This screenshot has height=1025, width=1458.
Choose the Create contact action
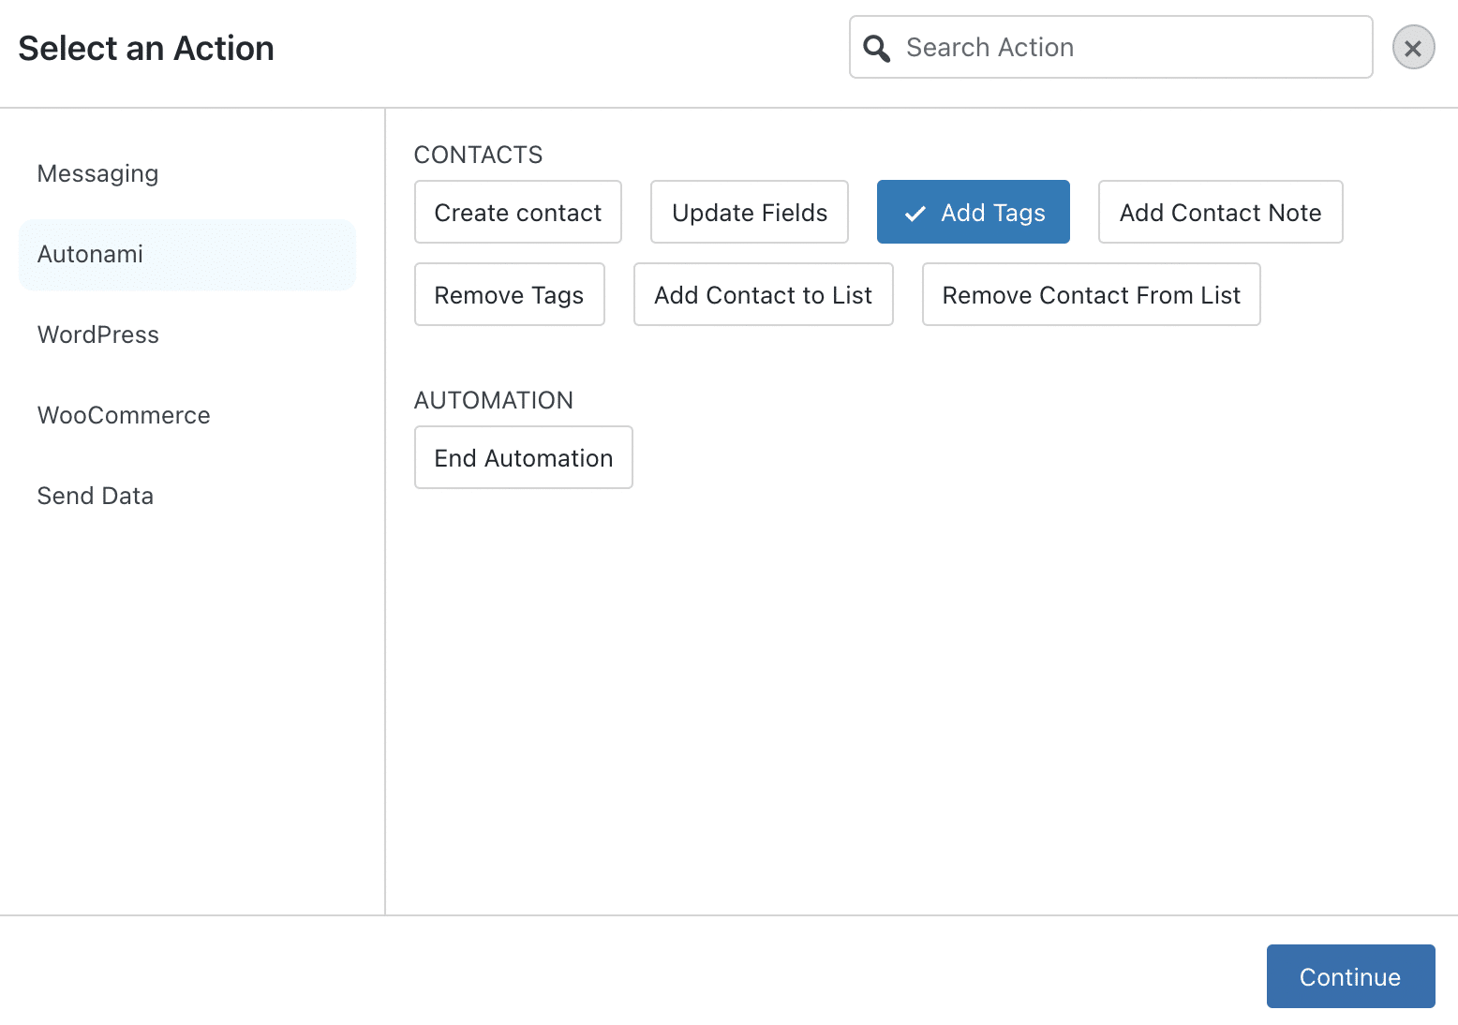(517, 213)
